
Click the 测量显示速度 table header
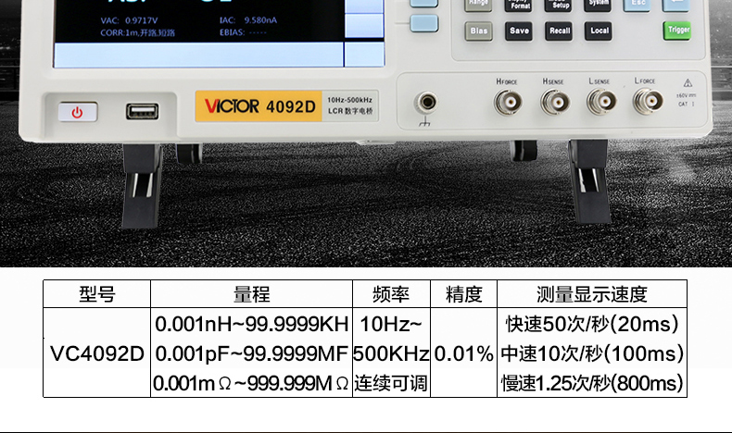591,294
